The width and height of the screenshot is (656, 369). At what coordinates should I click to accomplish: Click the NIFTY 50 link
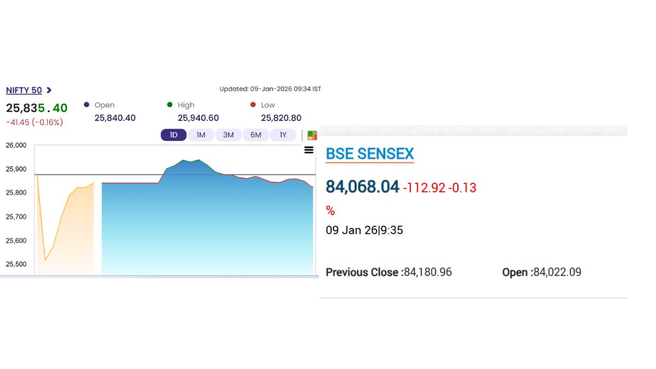[x=24, y=90]
